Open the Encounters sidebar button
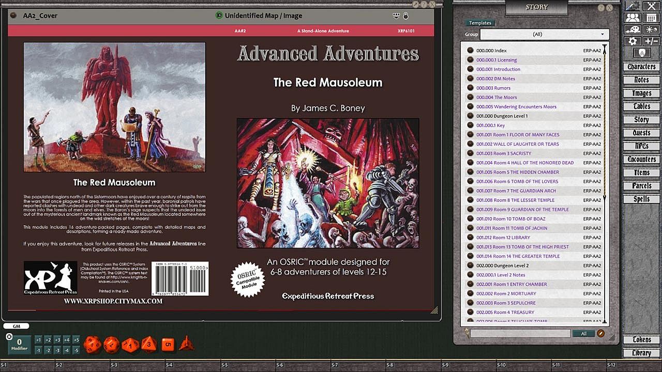The image size is (662, 372). click(641, 160)
